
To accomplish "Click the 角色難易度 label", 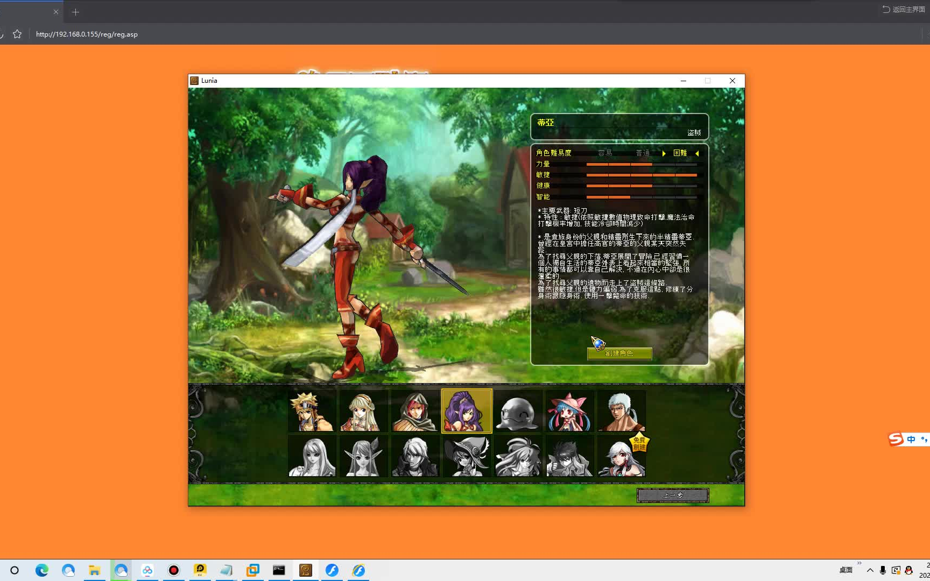I will (554, 153).
